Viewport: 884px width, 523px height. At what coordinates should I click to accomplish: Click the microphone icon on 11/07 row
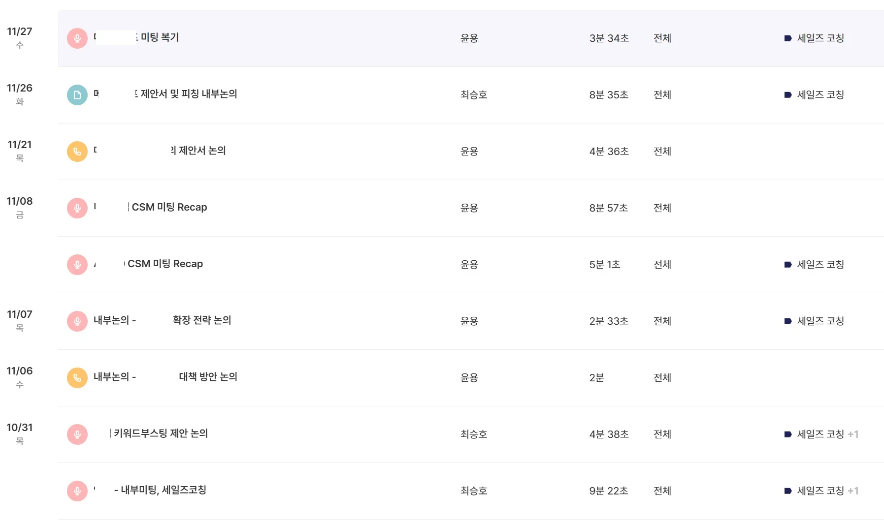(77, 321)
